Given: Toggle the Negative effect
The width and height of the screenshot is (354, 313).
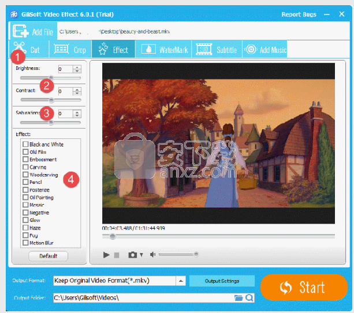Looking at the screenshot, I should click(25, 213).
